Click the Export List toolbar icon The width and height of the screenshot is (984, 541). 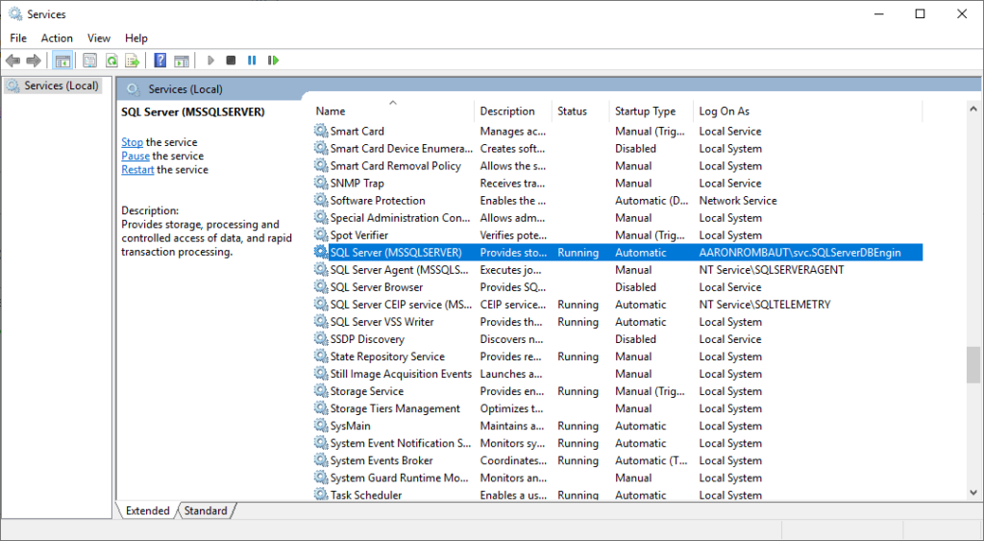(132, 61)
